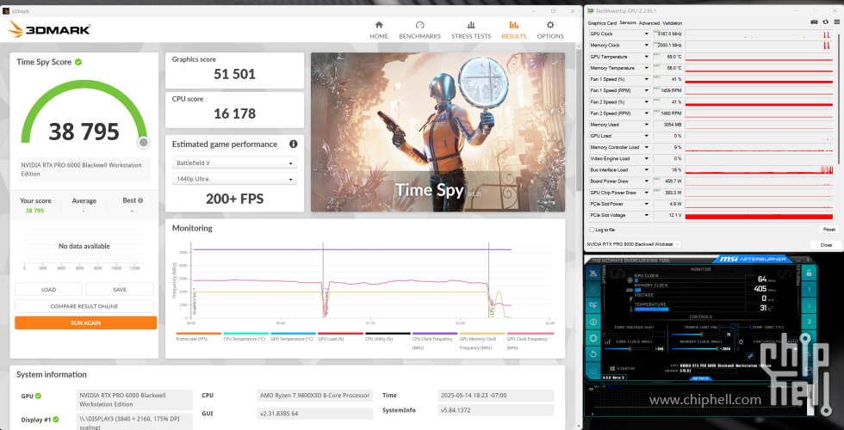844x430 pixels.
Task: Apply Afterburner settings with the checkmark icon
Action: [x=593, y=371]
